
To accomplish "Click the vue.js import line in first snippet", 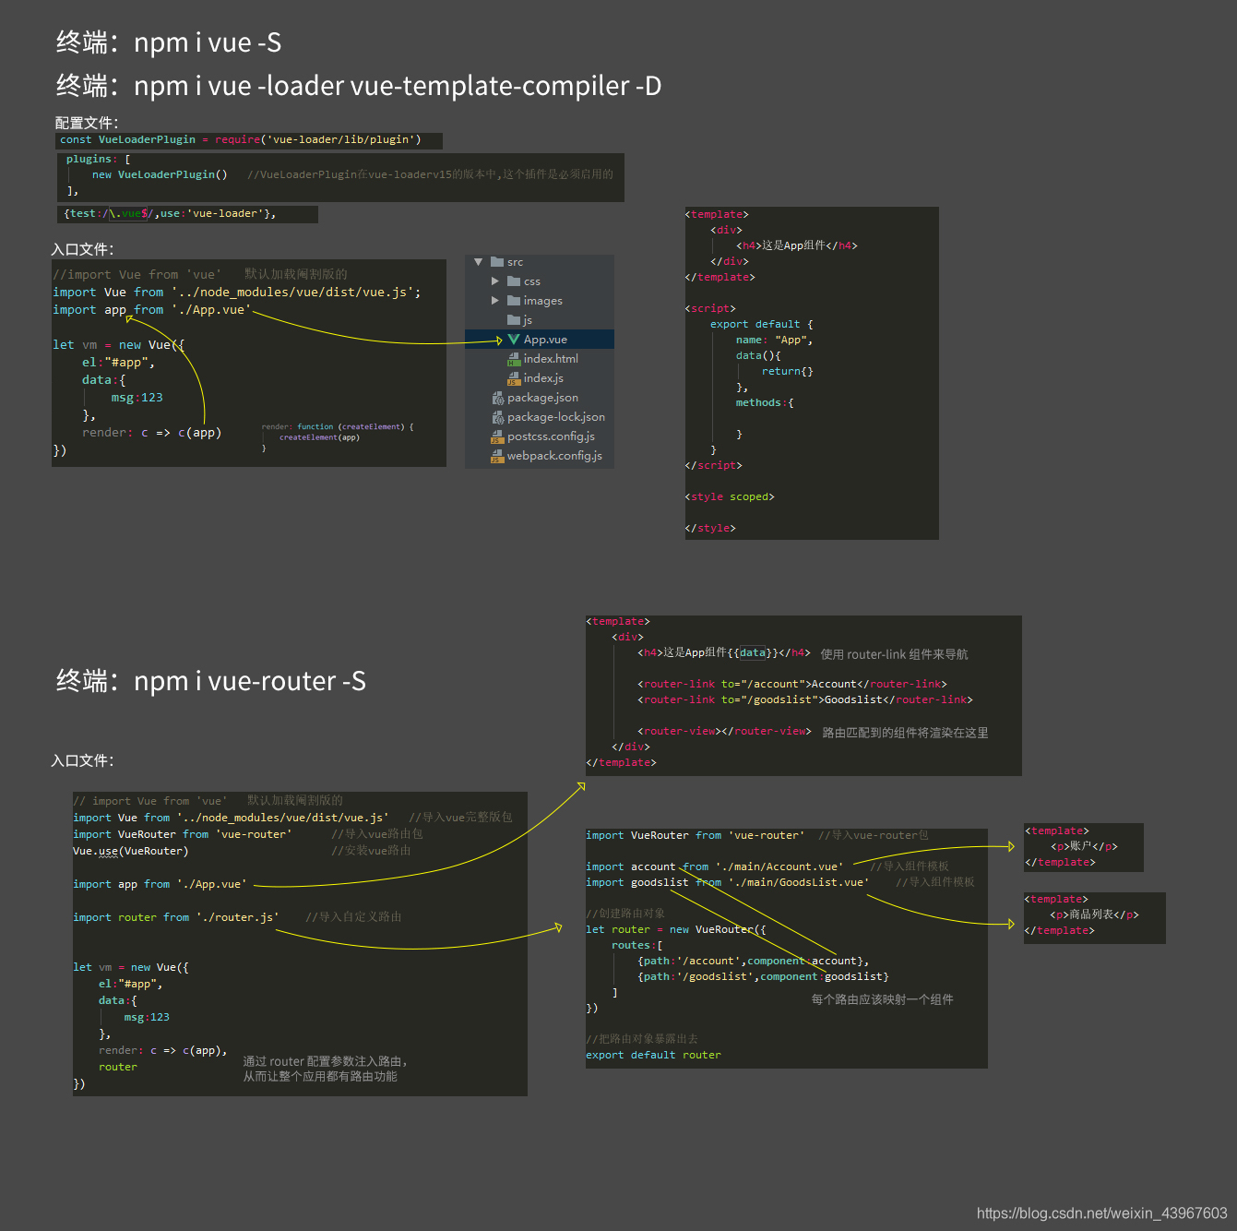I will pyautogui.click(x=237, y=293).
